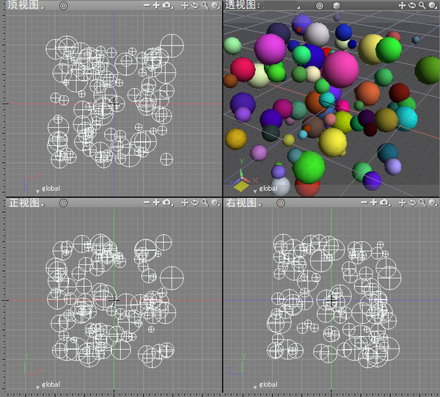Screen dimensions: 440x397
Task: Open the 正视图 view name dropdown
Action: pos(26,203)
